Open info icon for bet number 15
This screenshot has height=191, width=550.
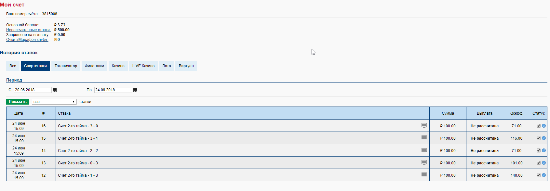pos(544,138)
